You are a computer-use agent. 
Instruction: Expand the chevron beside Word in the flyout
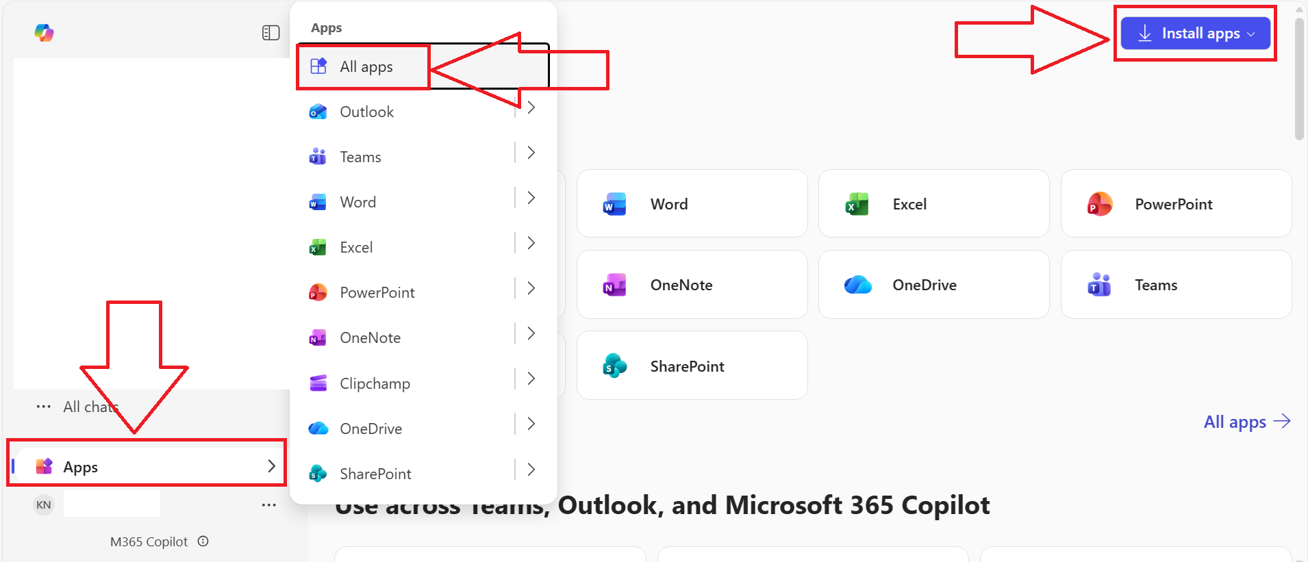pos(531,198)
